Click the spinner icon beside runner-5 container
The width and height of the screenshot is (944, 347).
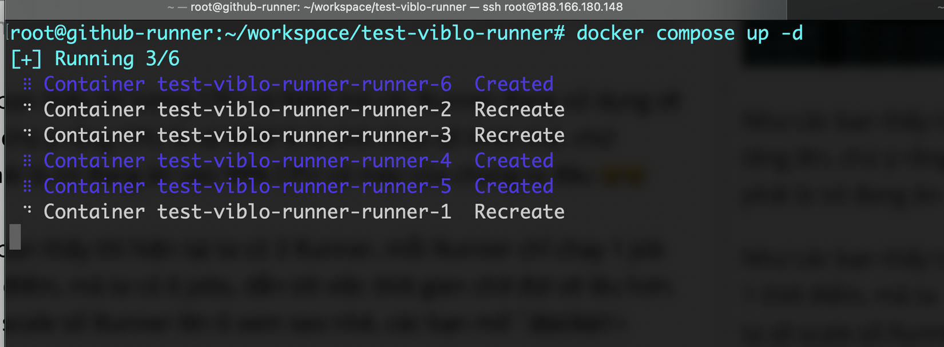[27, 186]
